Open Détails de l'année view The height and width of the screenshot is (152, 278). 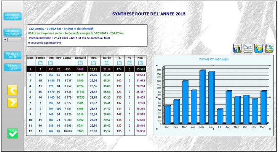pos(13,55)
